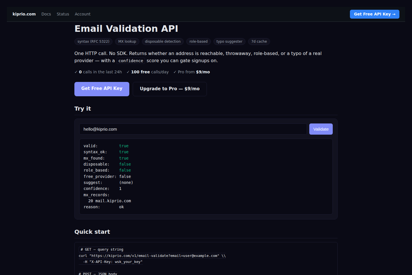Click the inline confidence code word
The height and width of the screenshot is (275, 412).
pyautogui.click(x=131, y=61)
